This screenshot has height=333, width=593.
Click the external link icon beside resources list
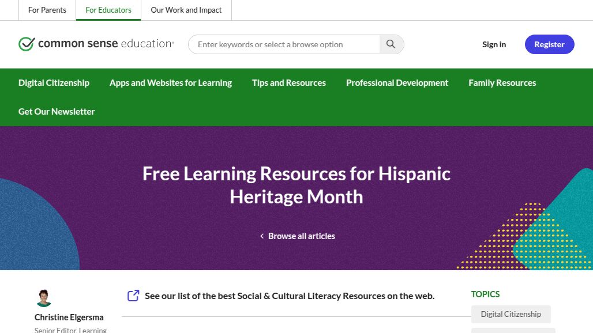(133, 296)
